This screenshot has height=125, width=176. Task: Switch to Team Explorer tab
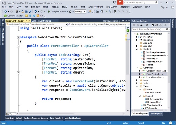[x=156, y=114]
